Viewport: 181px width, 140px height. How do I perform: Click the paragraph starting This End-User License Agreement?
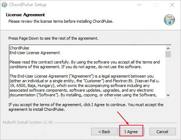pos(85,86)
